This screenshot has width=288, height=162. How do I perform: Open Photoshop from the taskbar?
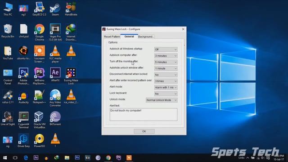(x=77, y=157)
